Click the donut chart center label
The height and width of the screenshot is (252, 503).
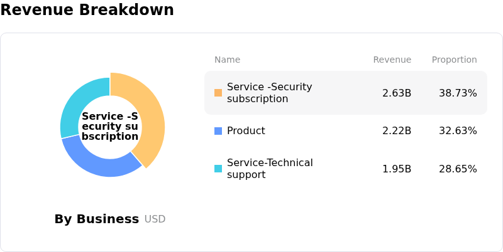coord(110,127)
